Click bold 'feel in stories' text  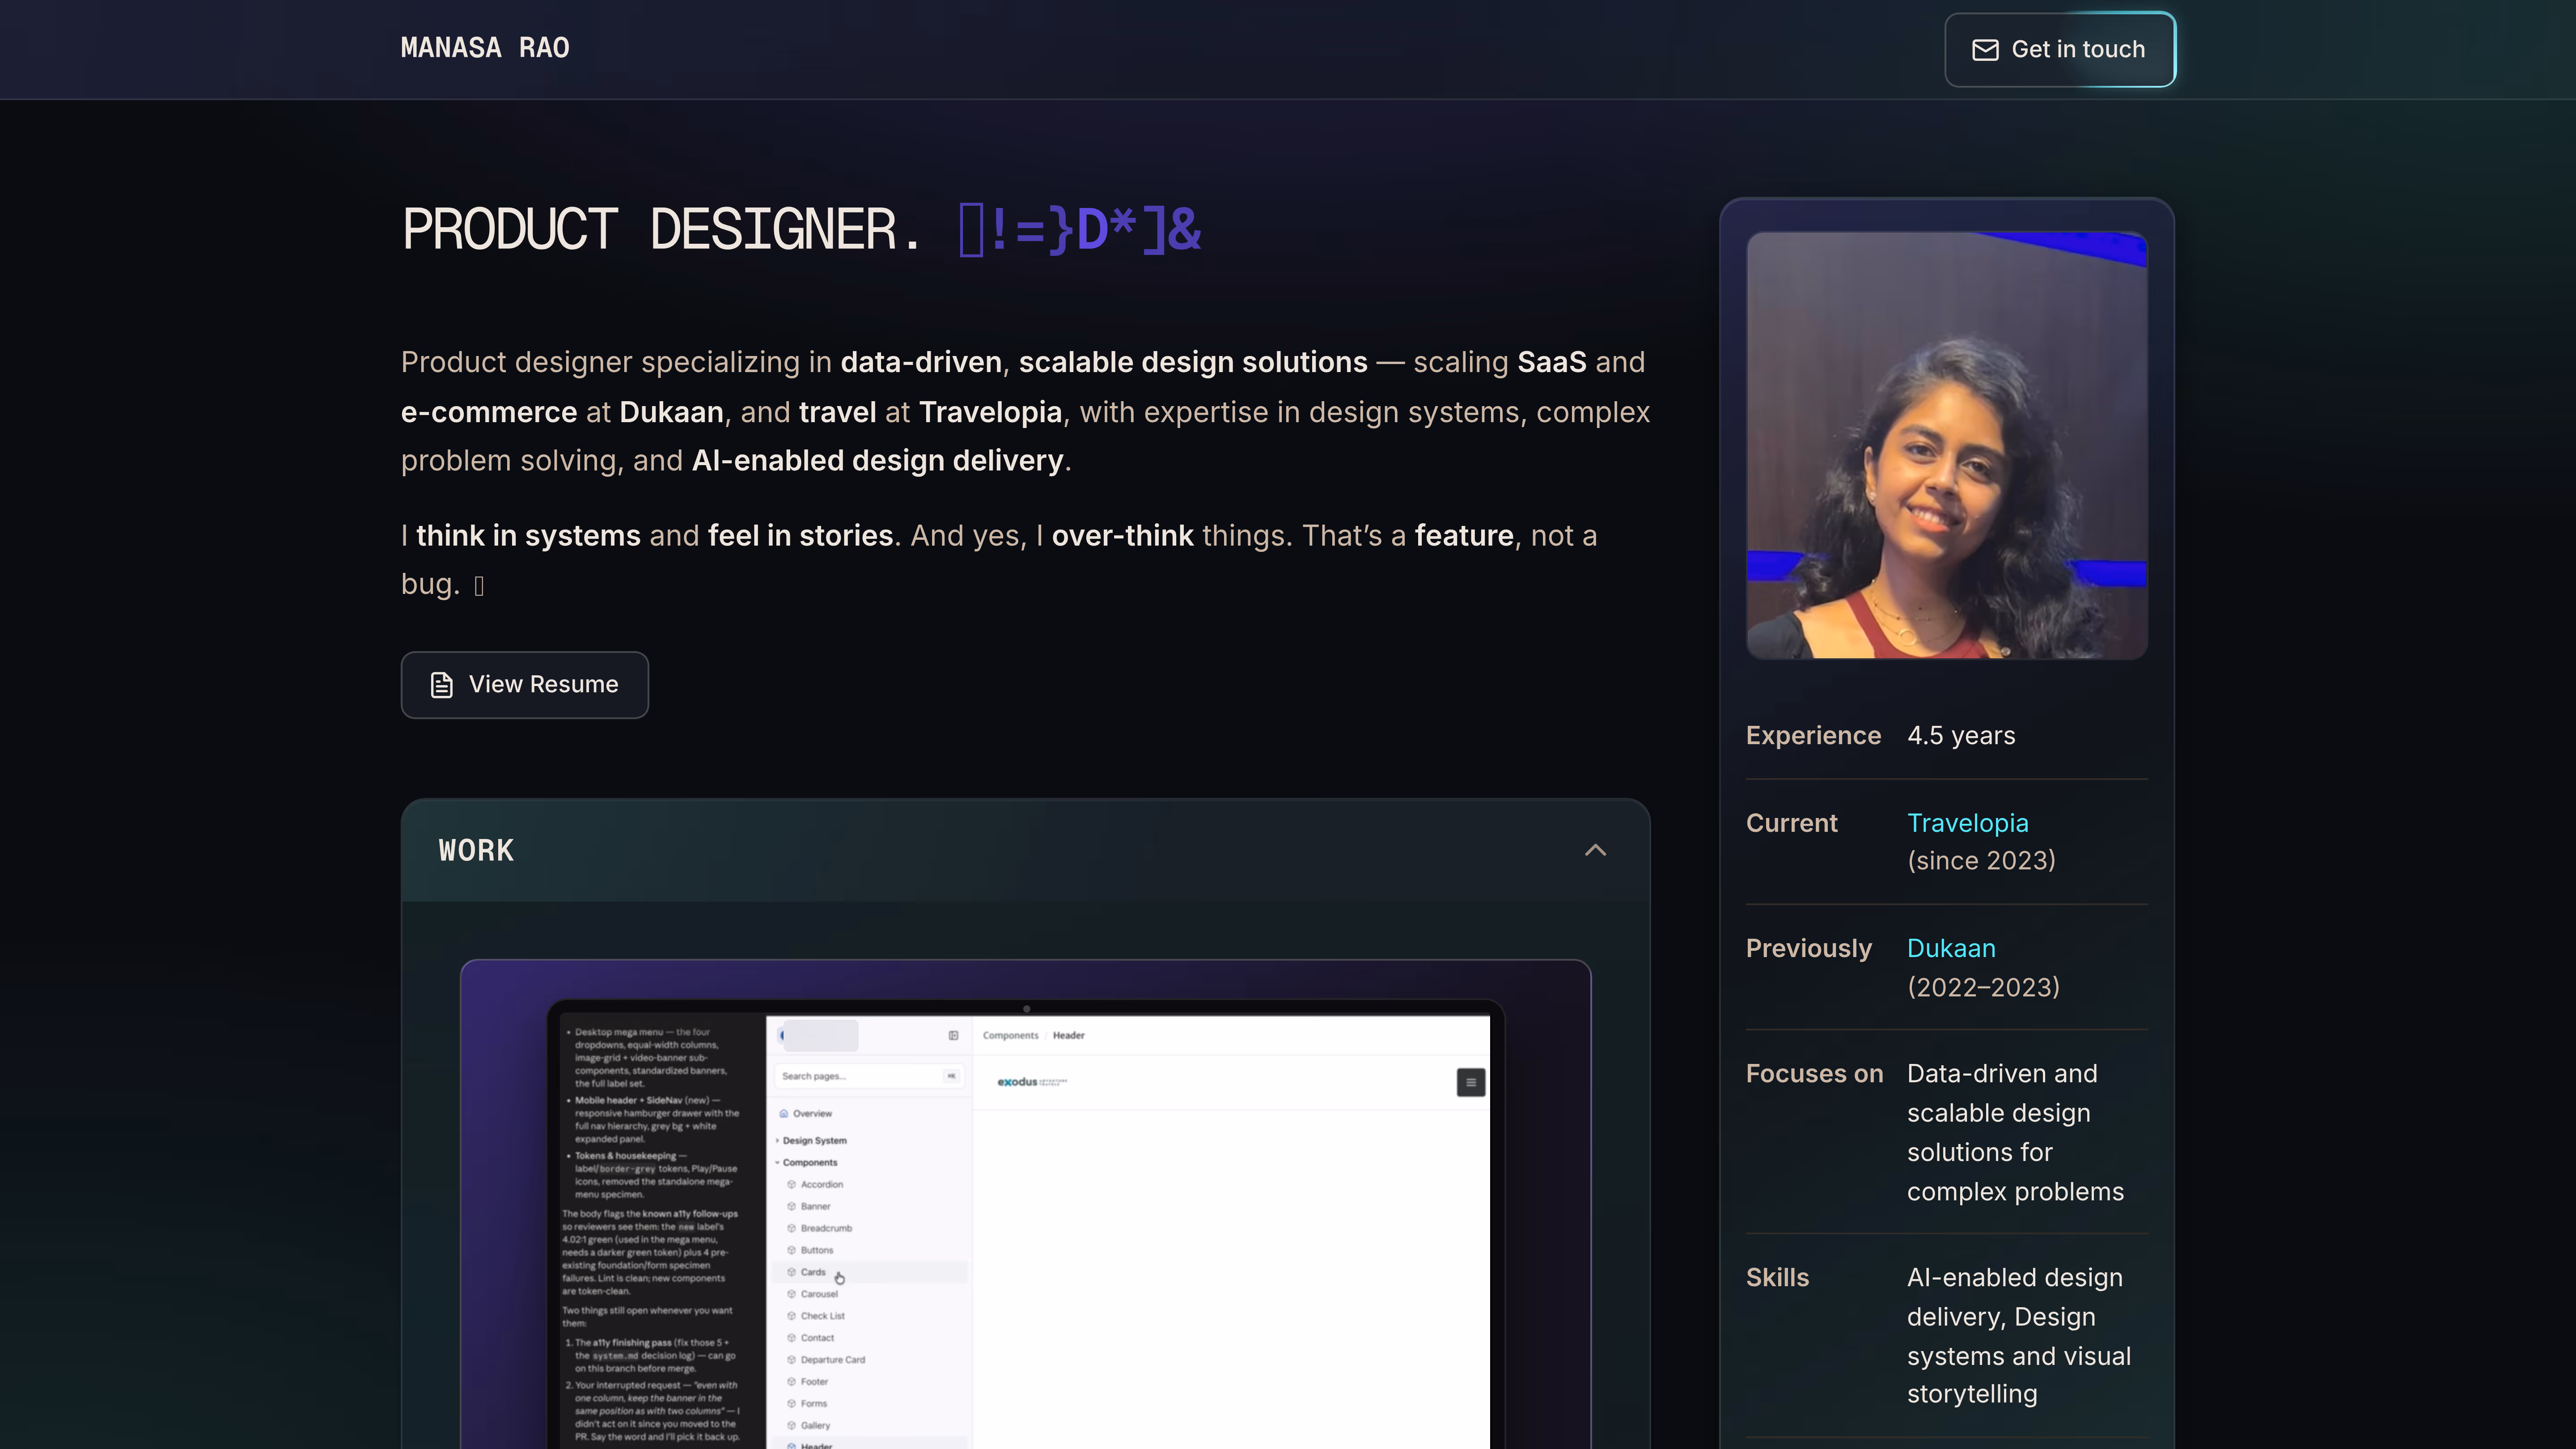point(800,536)
